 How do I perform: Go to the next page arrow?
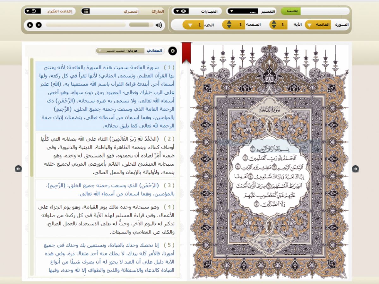[355, 169]
